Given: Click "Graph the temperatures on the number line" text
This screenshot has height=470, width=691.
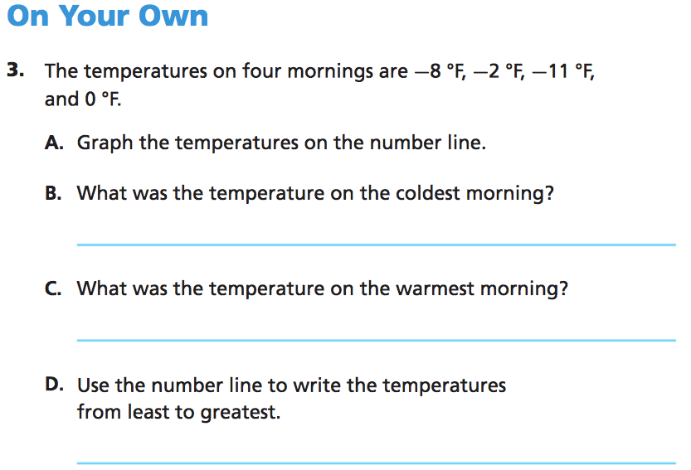Looking at the screenshot, I should click(281, 143).
